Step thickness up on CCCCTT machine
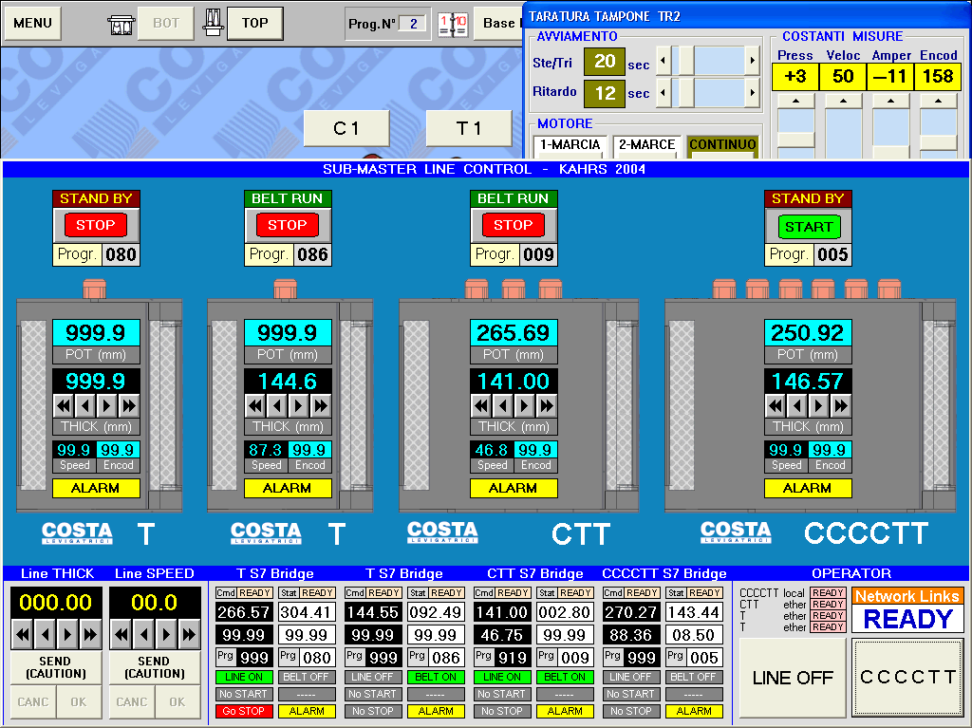972x728 pixels. pyautogui.click(x=818, y=406)
